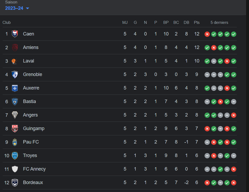Click the 5 derniers column header
249x192 pixels.
[219, 23]
